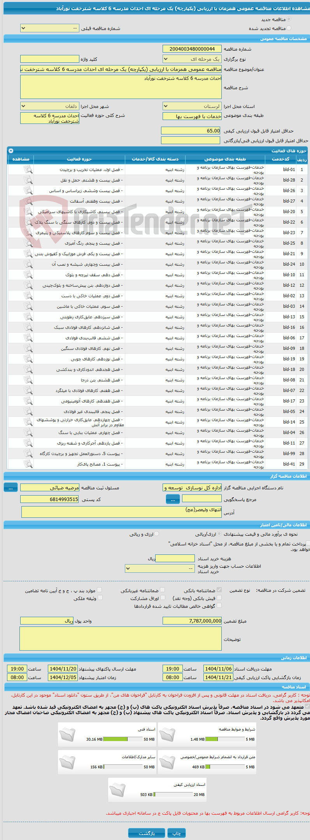Open the اسناد ارزیابی کیفی folder icon

pyautogui.click(x=117, y=790)
